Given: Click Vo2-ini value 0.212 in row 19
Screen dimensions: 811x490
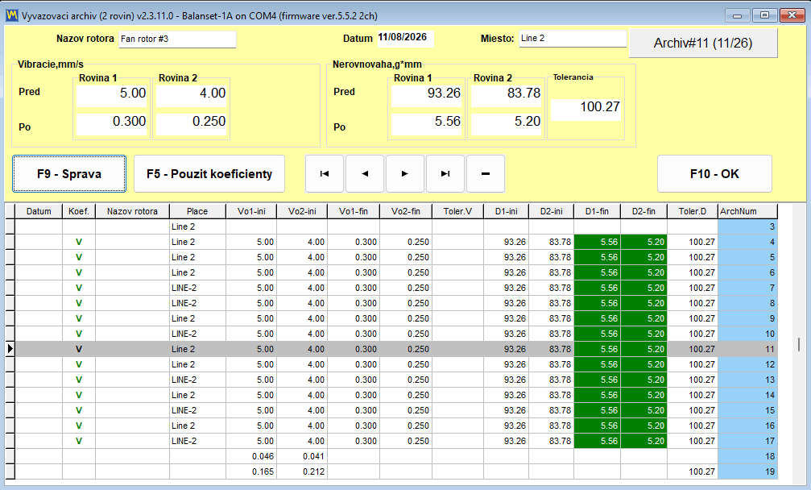Looking at the screenshot, I should coord(302,471).
